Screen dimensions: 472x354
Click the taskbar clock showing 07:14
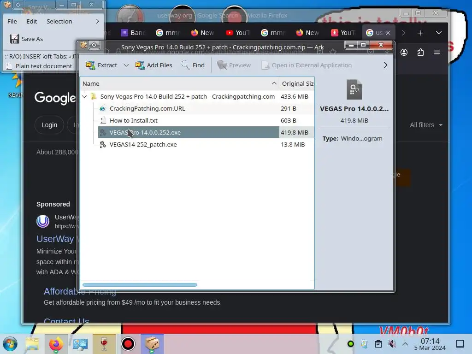(x=430, y=344)
